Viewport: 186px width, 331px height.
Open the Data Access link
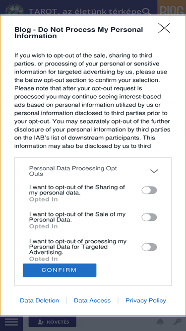(x=92, y=300)
